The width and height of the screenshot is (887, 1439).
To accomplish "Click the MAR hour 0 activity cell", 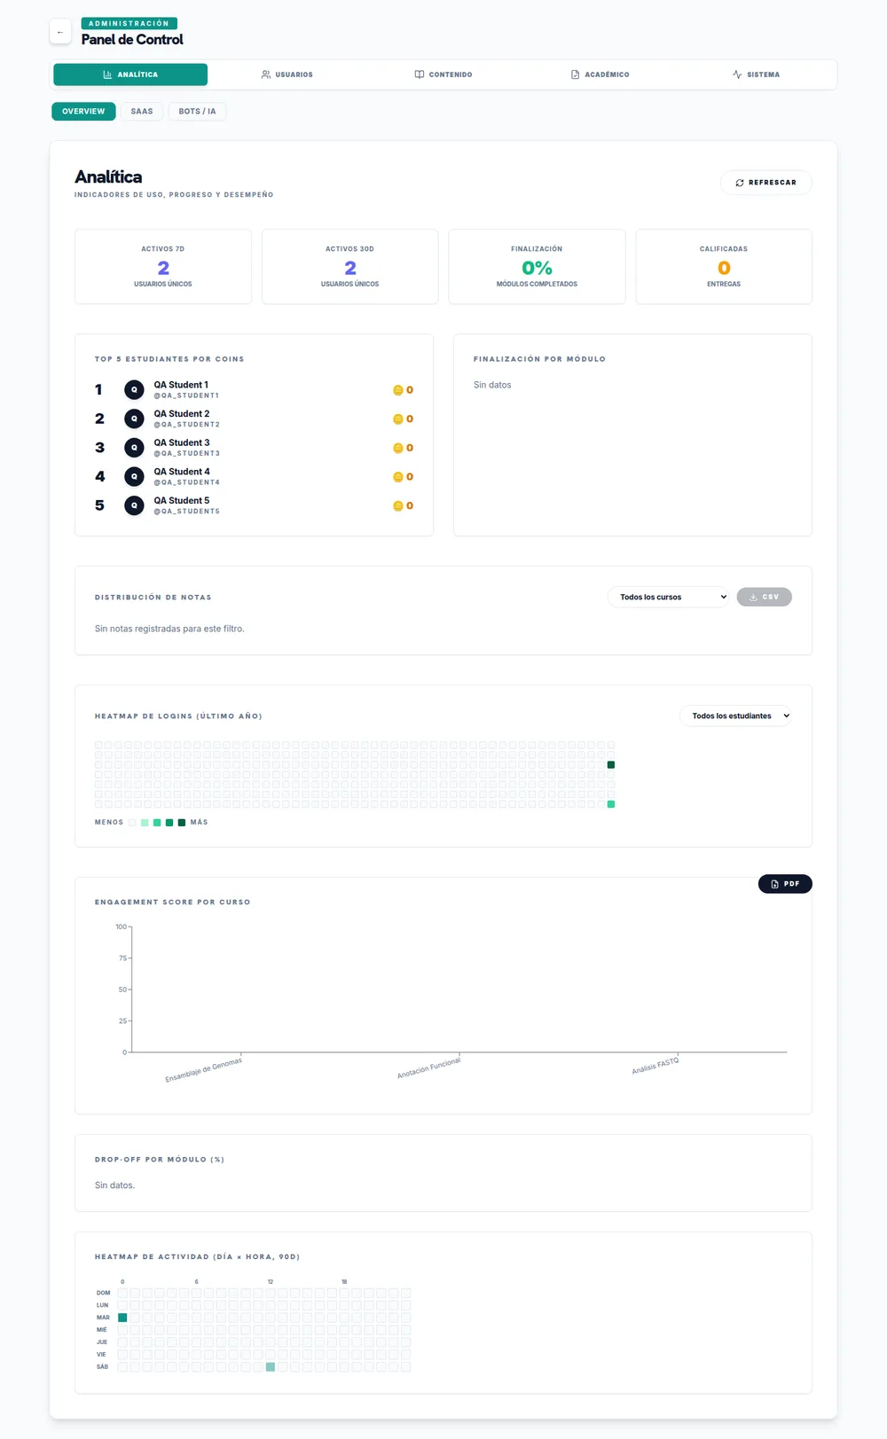I will click(122, 1318).
